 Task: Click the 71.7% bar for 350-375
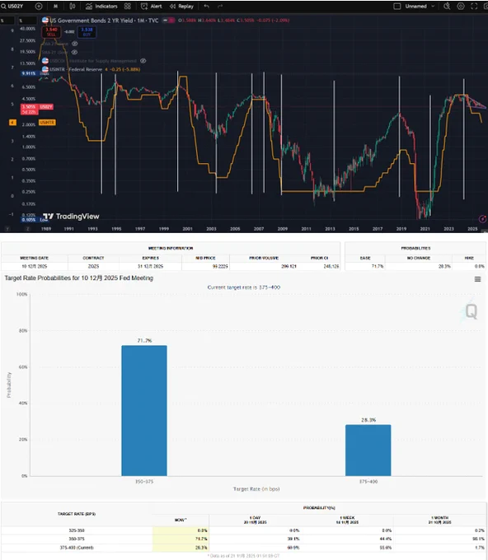144,410
